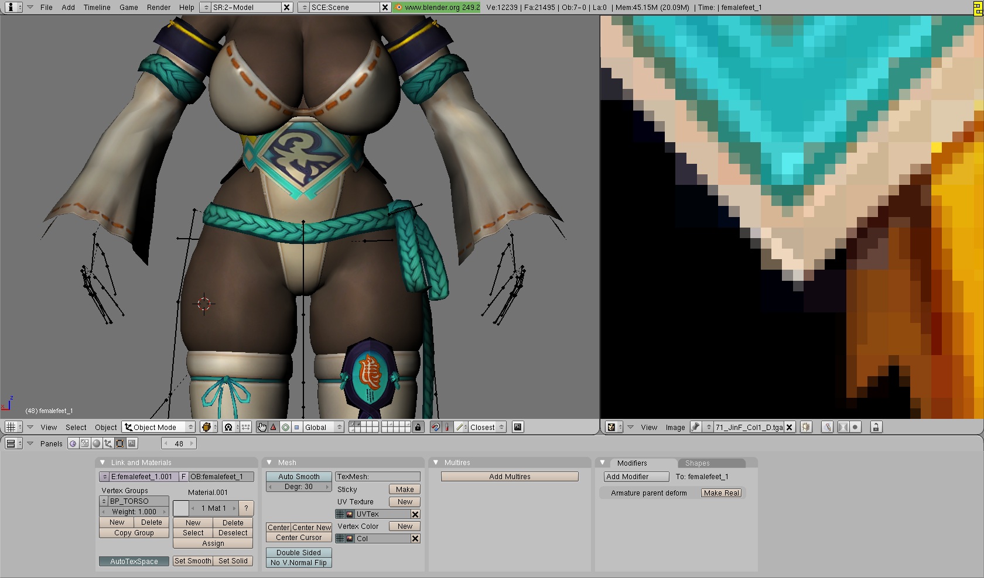Click the material color swatch beside 1 Mat 1
The width and height of the screenshot is (984, 578).
pyautogui.click(x=181, y=508)
